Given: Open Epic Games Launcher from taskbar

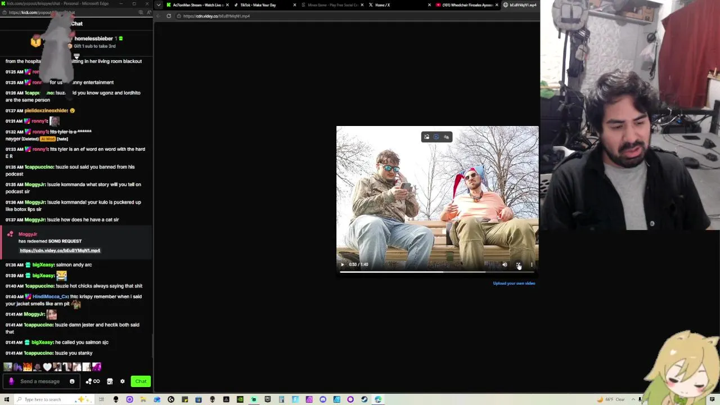Looking at the screenshot, I should click(x=268, y=399).
